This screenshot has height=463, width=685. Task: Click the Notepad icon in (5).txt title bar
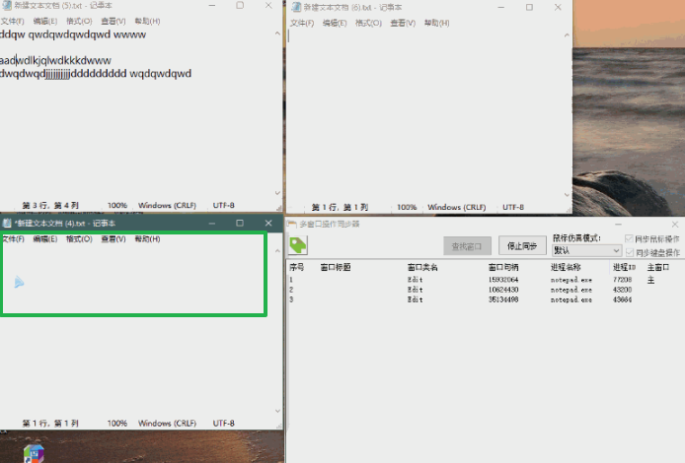point(7,5)
